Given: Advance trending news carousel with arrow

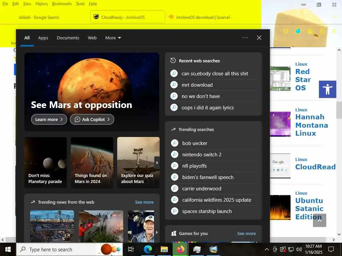Looking at the screenshot, I should 157,232.
